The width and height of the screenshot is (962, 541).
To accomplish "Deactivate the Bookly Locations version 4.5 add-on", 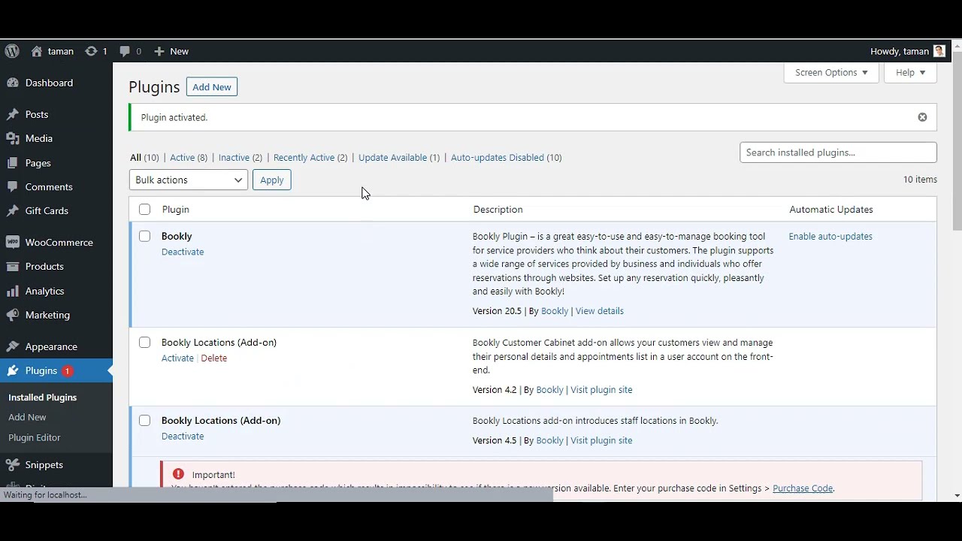I will [x=183, y=437].
